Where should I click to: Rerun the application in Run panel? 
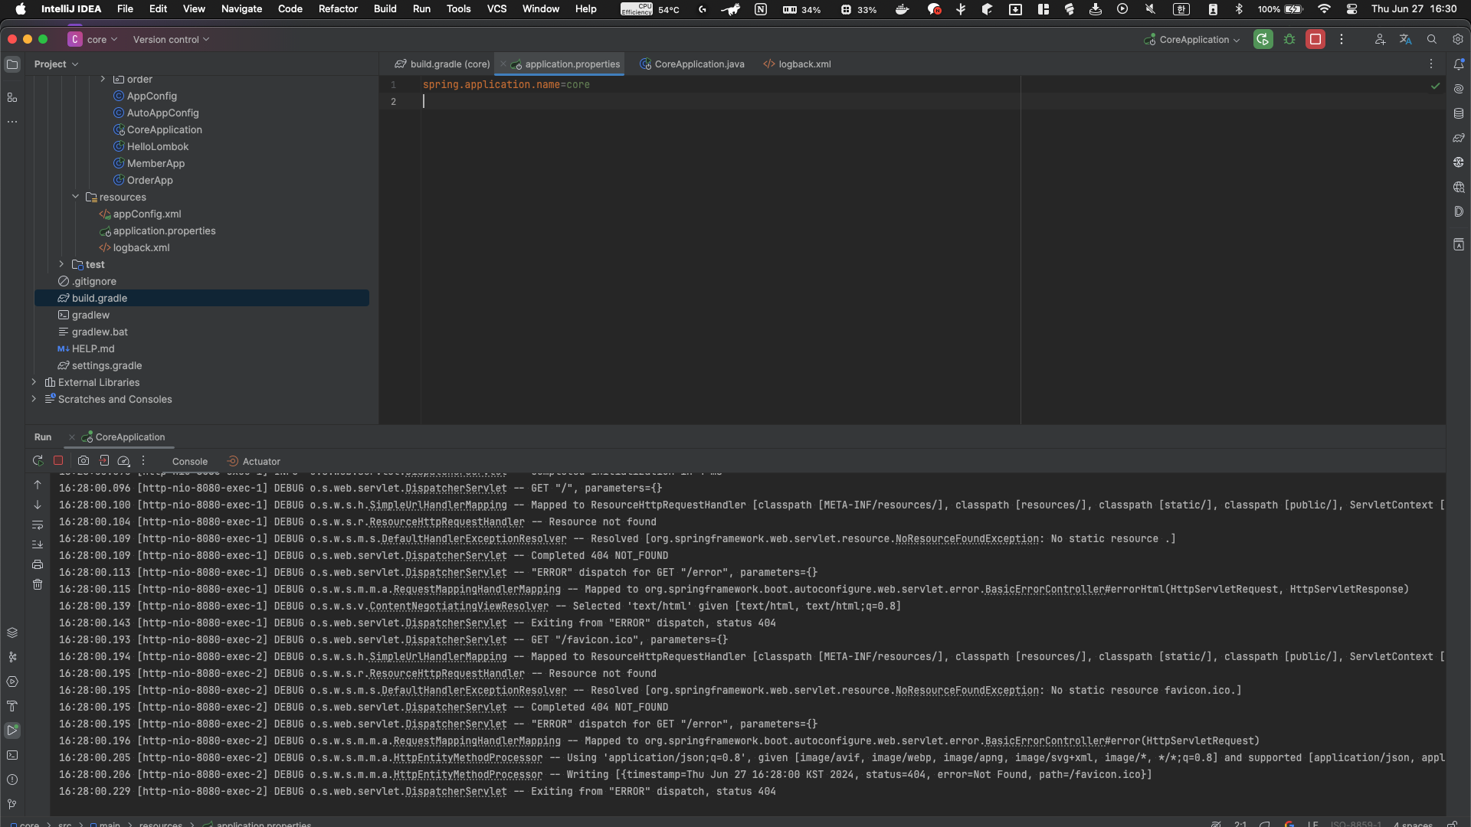pos(38,461)
